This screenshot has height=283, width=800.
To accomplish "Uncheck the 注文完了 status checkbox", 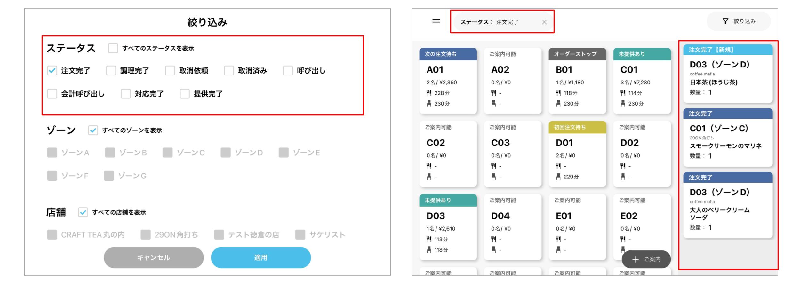I will tap(52, 71).
